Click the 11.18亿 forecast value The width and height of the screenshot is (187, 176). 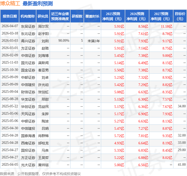[x=166, y=26]
